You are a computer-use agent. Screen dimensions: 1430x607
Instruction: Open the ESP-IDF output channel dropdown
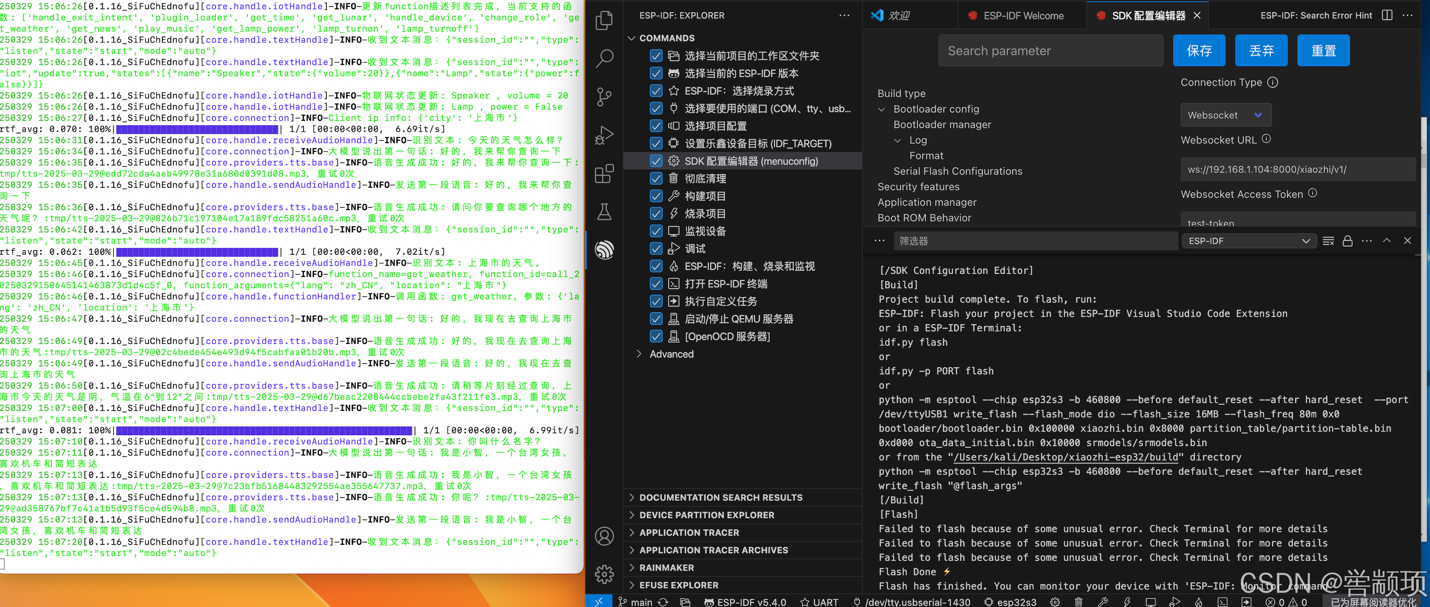coord(1249,241)
